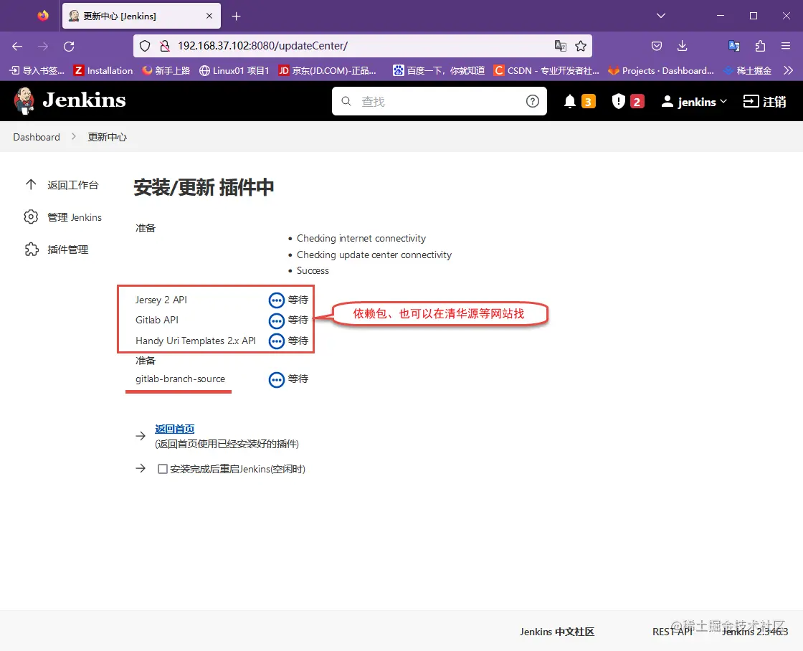Open 管理 Jenkins via the gear icon

[31, 217]
